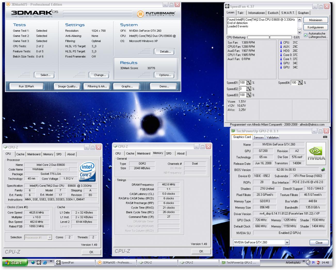This screenshot has height=270, width=336.
Task: Open the Validation tab in GPU-Z
Action: coord(272,137)
